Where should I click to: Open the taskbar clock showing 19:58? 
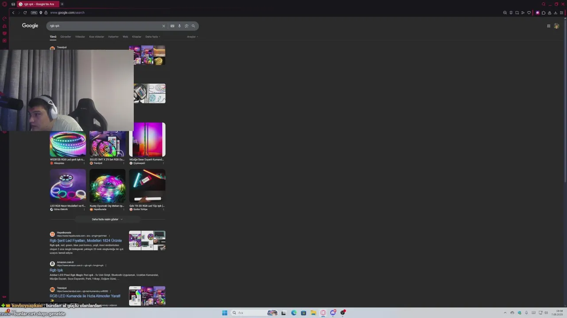pyautogui.click(x=557, y=313)
